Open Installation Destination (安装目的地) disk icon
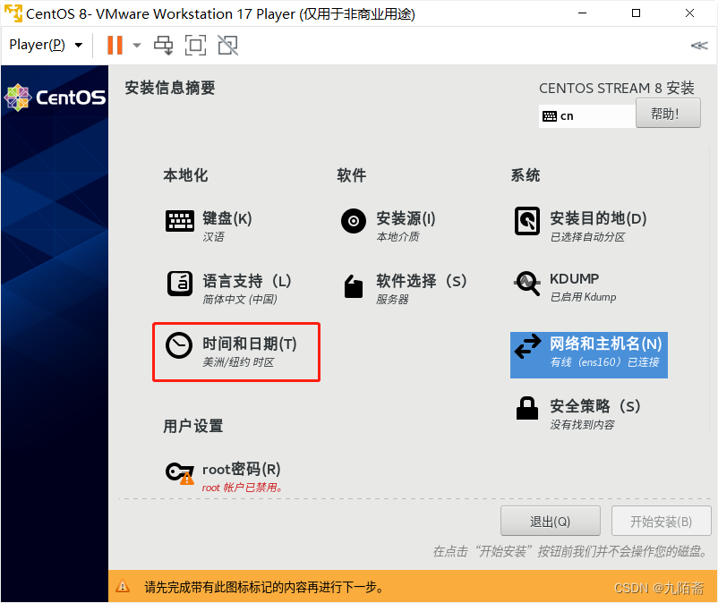 527,221
